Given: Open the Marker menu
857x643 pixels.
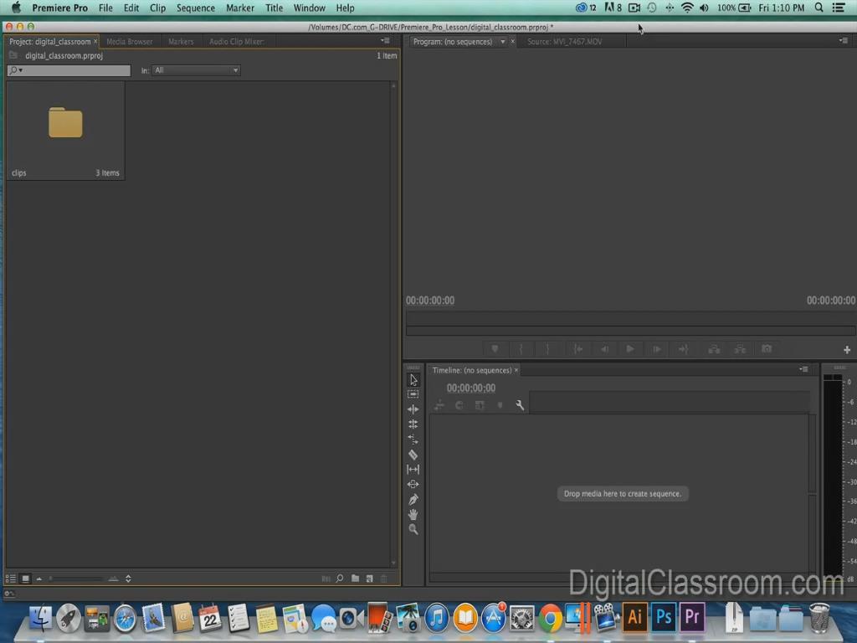Looking at the screenshot, I should point(240,8).
